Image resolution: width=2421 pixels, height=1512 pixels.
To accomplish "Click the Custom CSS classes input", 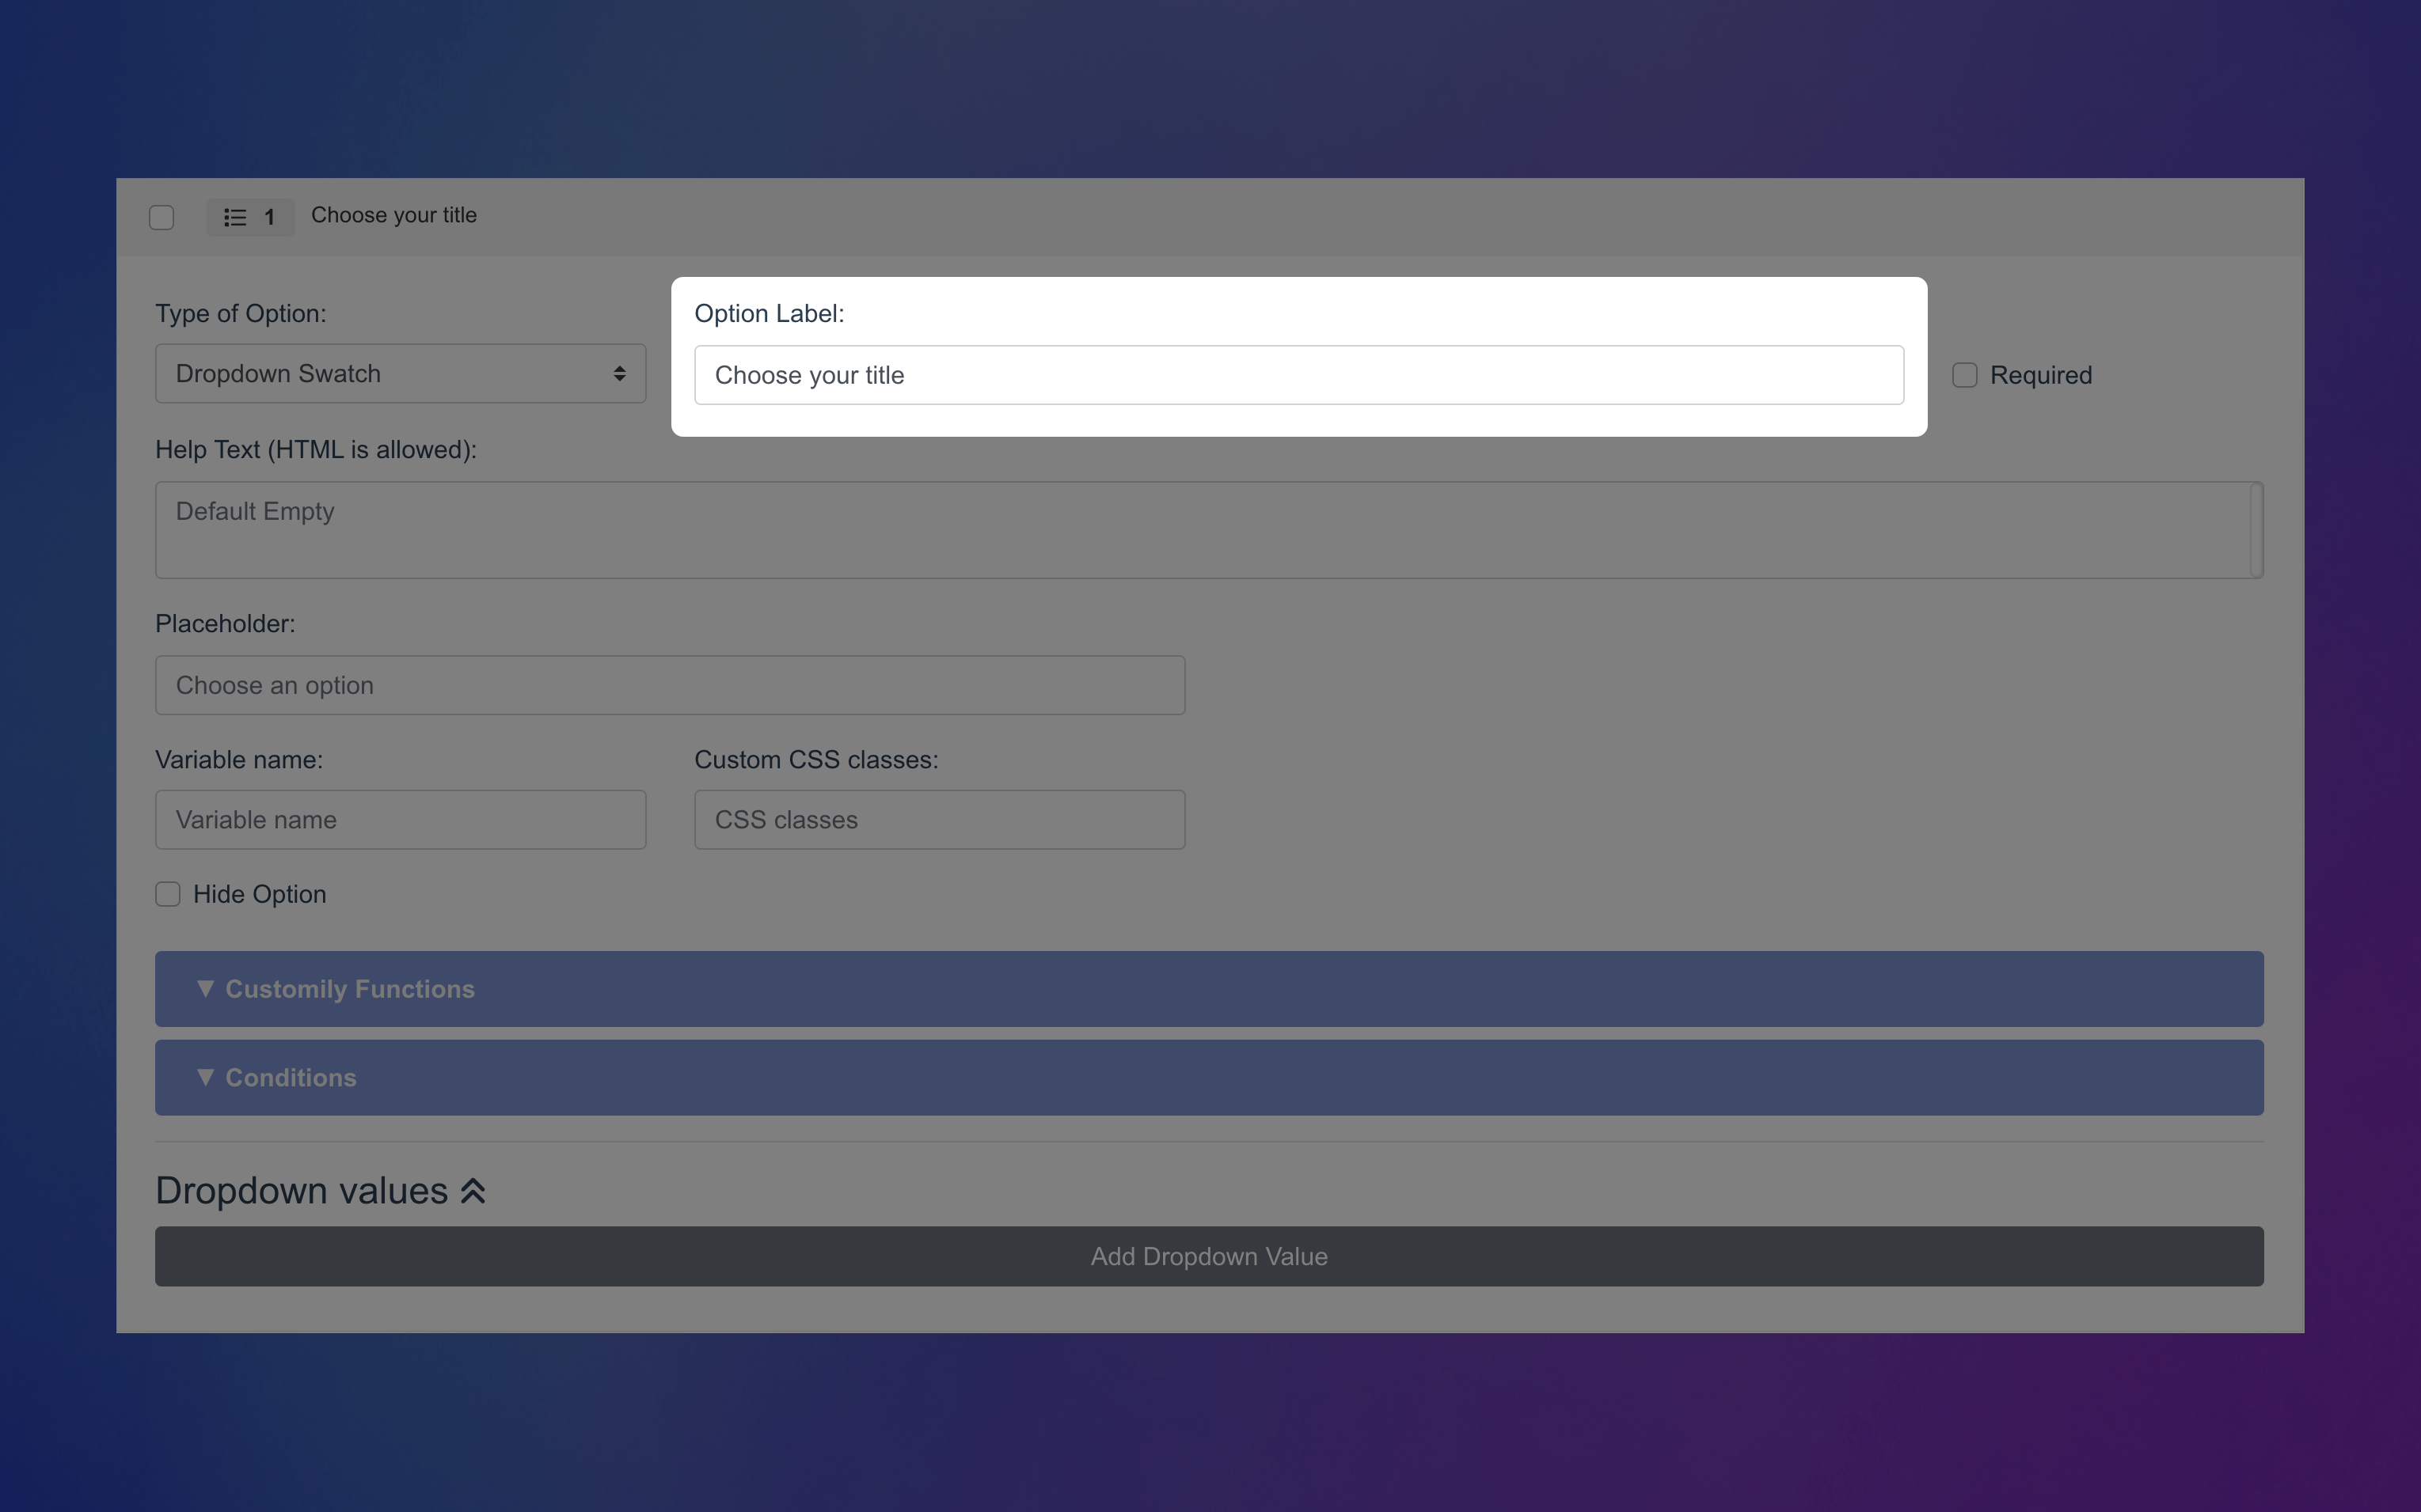I will [938, 819].
